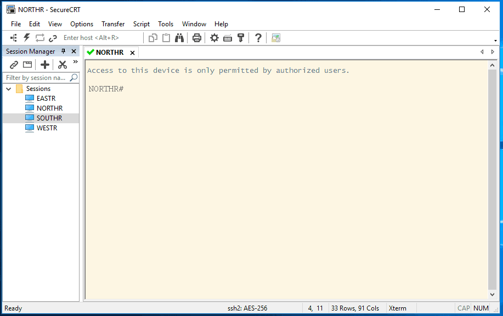
Task: Select the NORTHR session in the tree
Action: [49, 108]
